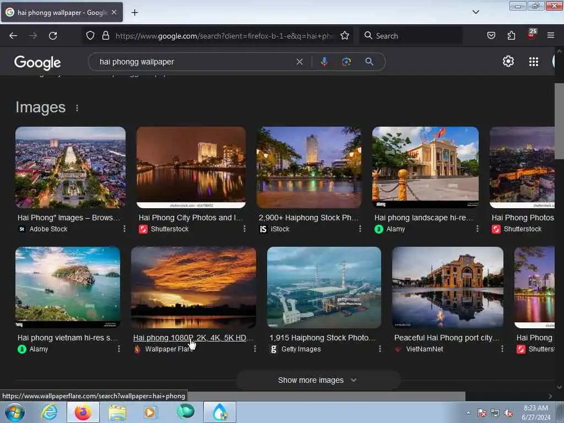The image size is (564, 423).
Task: Launch Internet Explorer from taskbar
Action: [x=49, y=412]
